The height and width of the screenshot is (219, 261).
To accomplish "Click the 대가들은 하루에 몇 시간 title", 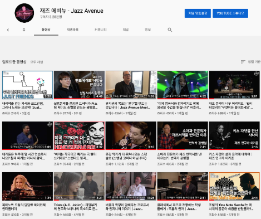I will [x=24, y=156].
